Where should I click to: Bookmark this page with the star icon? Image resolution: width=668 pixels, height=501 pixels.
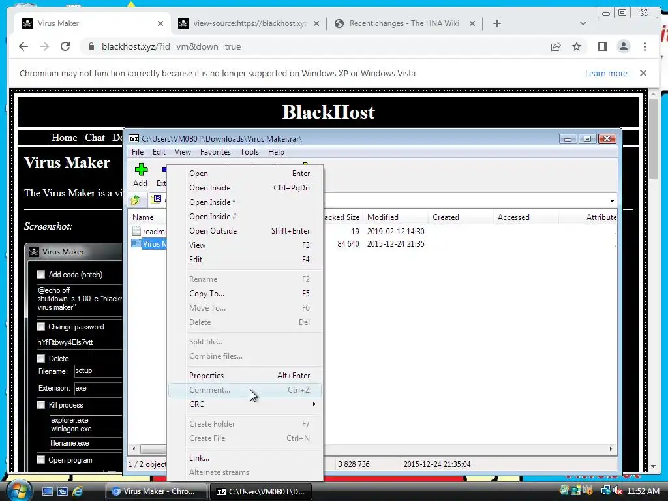pyautogui.click(x=577, y=46)
